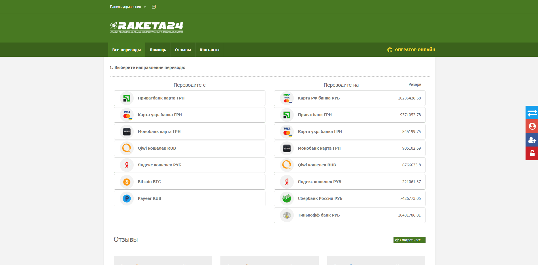Click the Оператор онлайн link
Image resolution: width=538 pixels, height=265 pixels.
click(411, 50)
